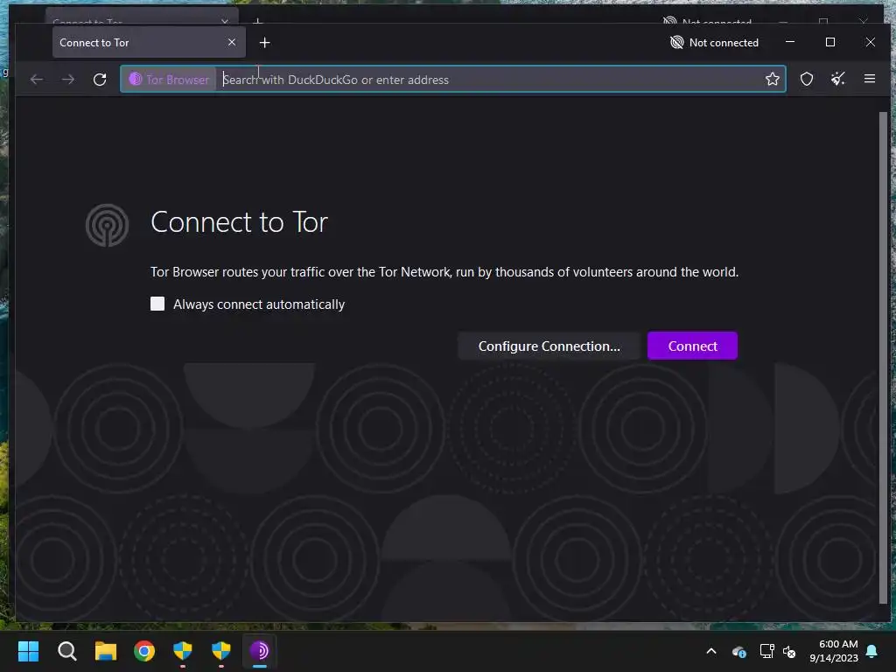The image size is (896, 672).
Task: Open Configure Connection settings
Action: coord(549,346)
